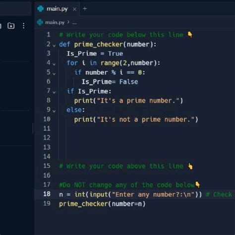Image resolution: width=235 pixels, height=235 pixels.
Task: Select the main.py editor tab
Action: [57, 9]
